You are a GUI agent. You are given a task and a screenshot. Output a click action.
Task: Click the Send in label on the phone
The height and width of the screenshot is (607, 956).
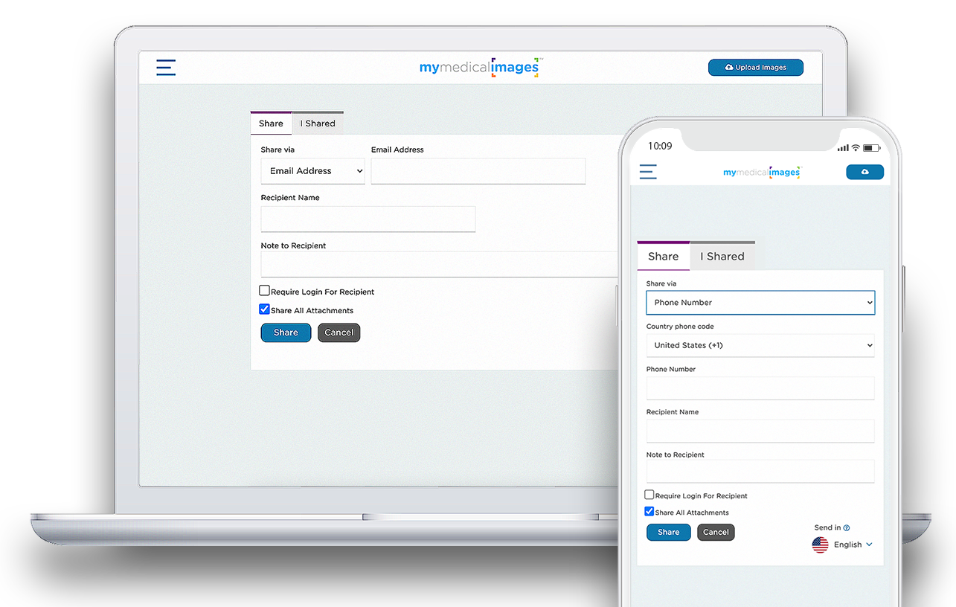coord(827,528)
